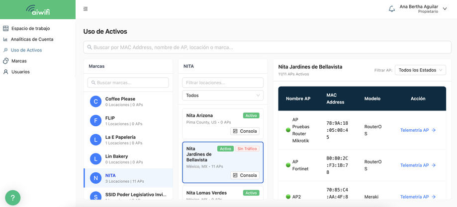Screen dimensions: 457x207
Task: Expand Ana Bertha Aguilar user menu chevron
Action: click(x=445, y=9)
